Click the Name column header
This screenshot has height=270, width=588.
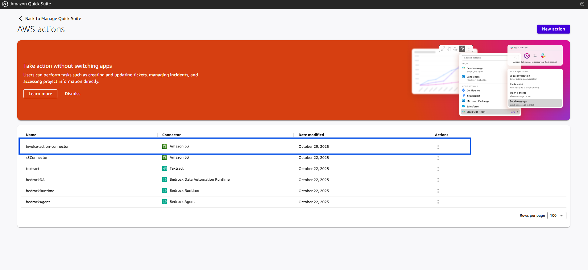coord(31,135)
